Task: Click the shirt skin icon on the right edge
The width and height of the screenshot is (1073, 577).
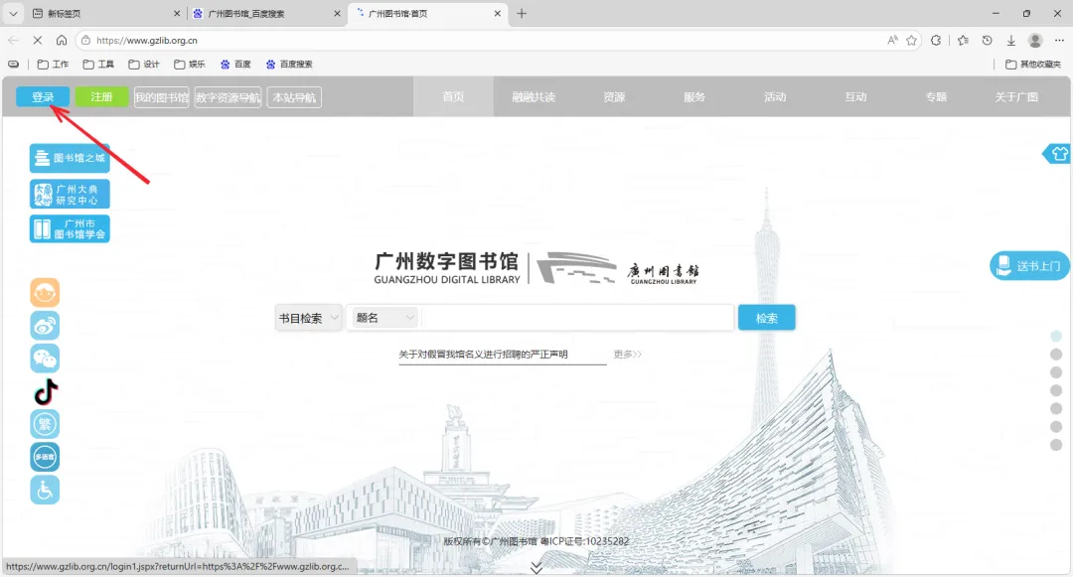Action: pyautogui.click(x=1057, y=154)
